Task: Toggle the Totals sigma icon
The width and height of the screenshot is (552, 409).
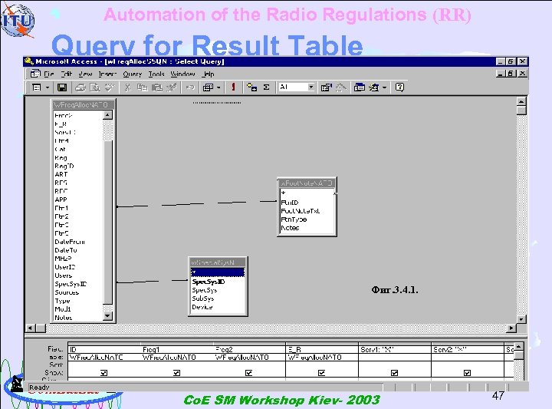Action: (267, 87)
